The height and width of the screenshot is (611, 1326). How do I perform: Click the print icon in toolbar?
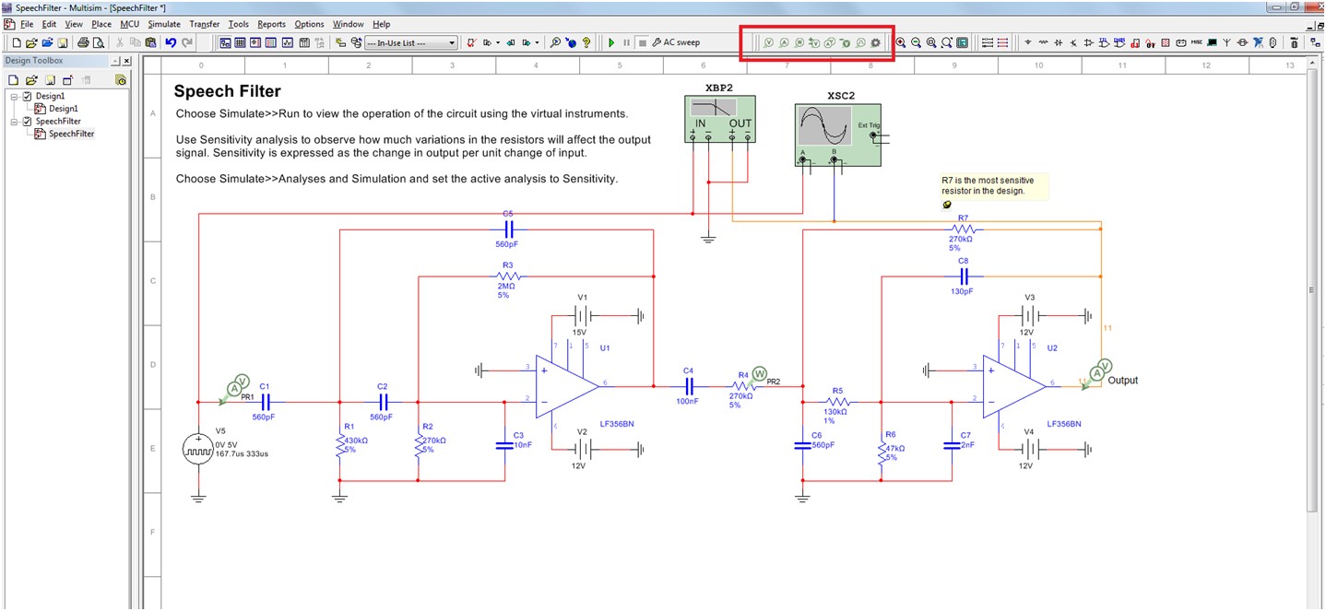[x=83, y=42]
